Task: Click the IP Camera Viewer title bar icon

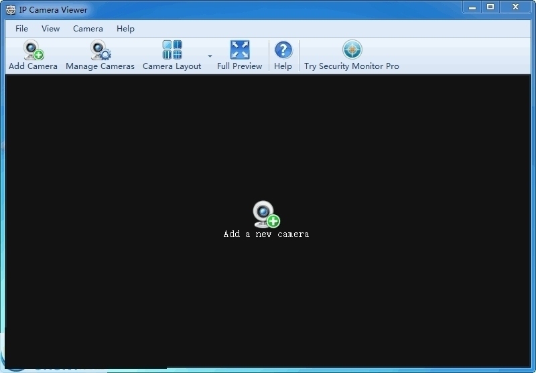Action: coord(11,10)
